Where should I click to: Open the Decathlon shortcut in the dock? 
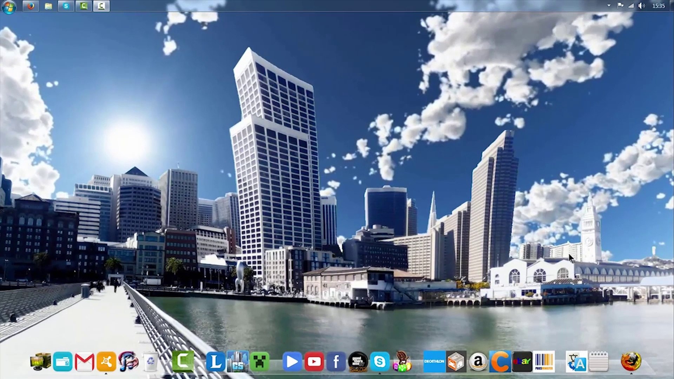(x=434, y=361)
